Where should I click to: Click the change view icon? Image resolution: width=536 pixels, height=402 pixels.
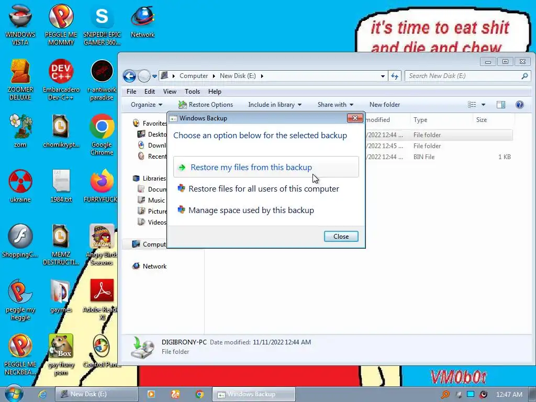[x=472, y=105]
